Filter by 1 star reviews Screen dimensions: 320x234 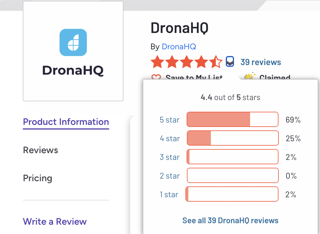pyautogui.click(x=169, y=194)
